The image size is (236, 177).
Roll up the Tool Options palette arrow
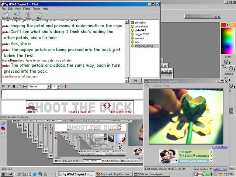216,16
